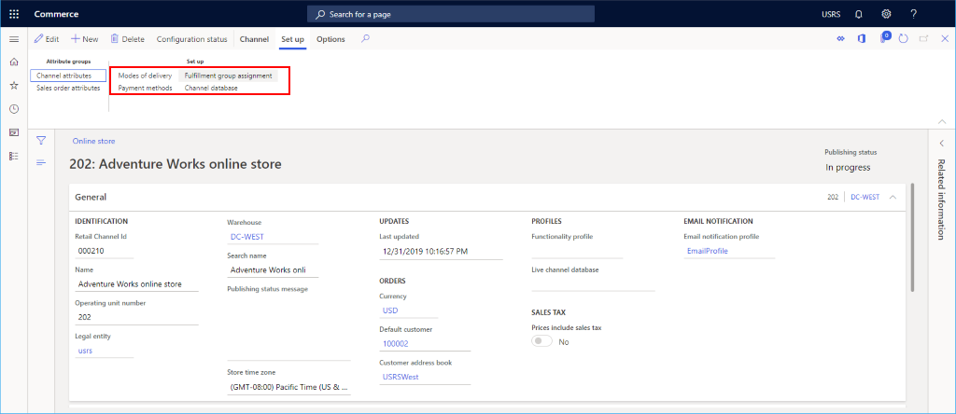
Task: Click the vertical scrollbar of the form
Action: pos(912,238)
